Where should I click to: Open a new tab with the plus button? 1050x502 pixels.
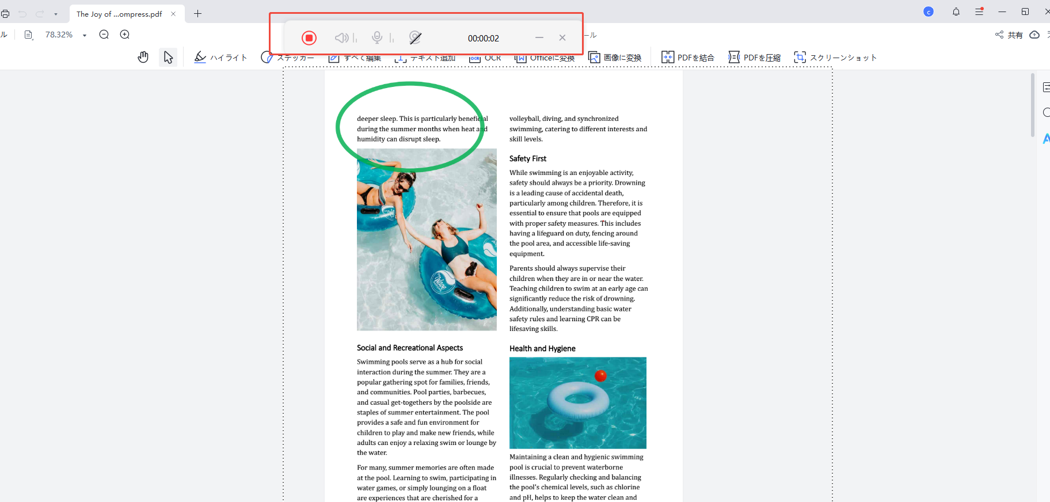pos(197,13)
